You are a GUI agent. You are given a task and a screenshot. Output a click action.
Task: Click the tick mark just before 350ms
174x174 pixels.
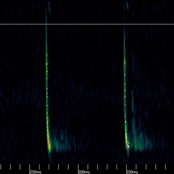click(117, 167)
